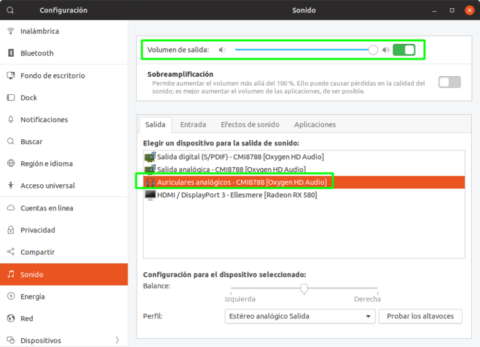480x347 pixels.
Task: Toggle the output volume mute switch
Action: click(x=404, y=50)
